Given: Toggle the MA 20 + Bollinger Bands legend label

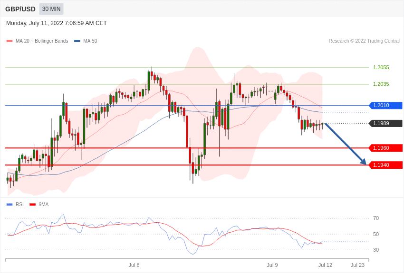Looking at the screenshot, I should [x=42, y=41].
